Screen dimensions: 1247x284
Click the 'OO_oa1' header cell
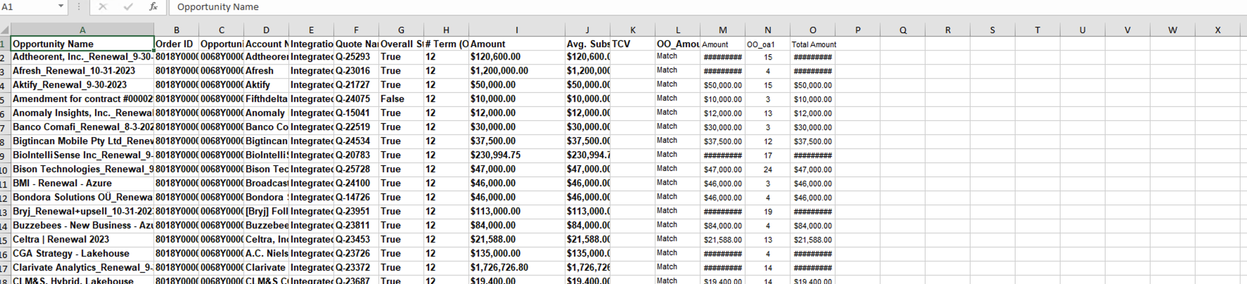click(x=768, y=44)
